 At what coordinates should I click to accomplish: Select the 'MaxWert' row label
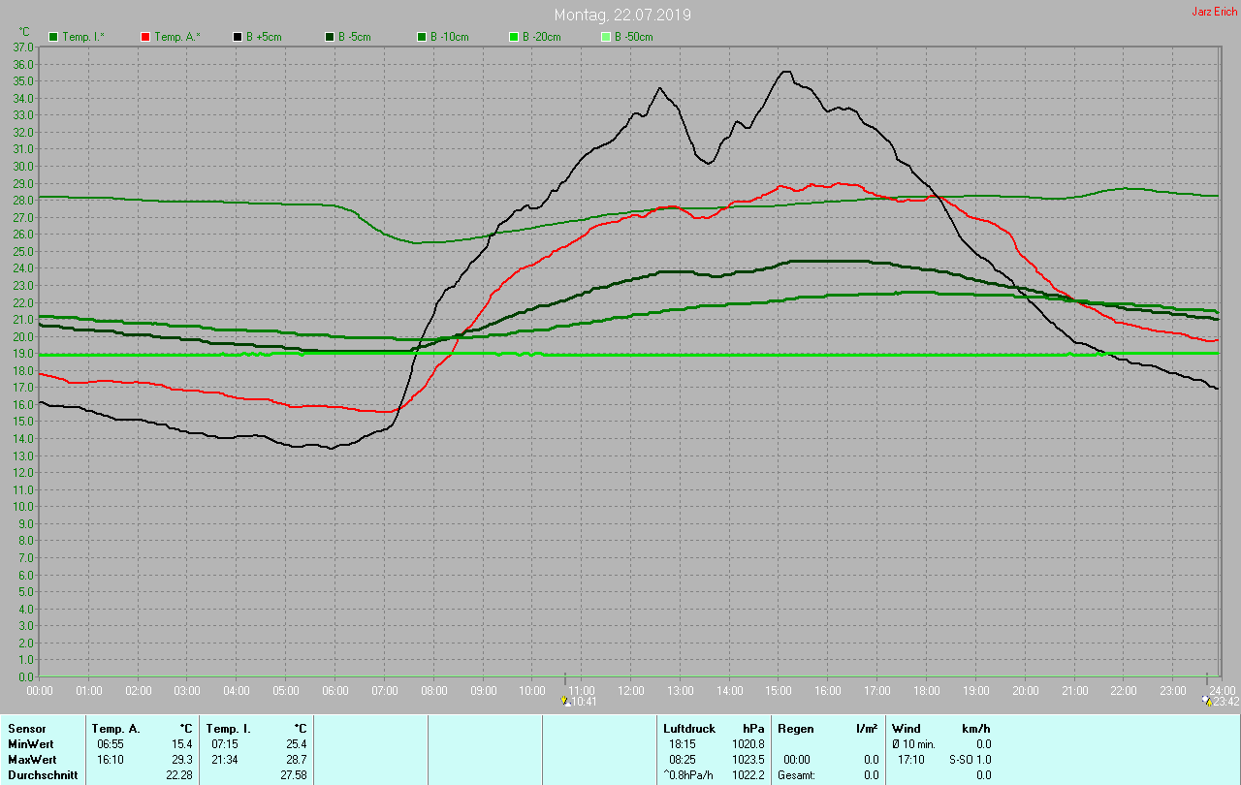coord(32,759)
